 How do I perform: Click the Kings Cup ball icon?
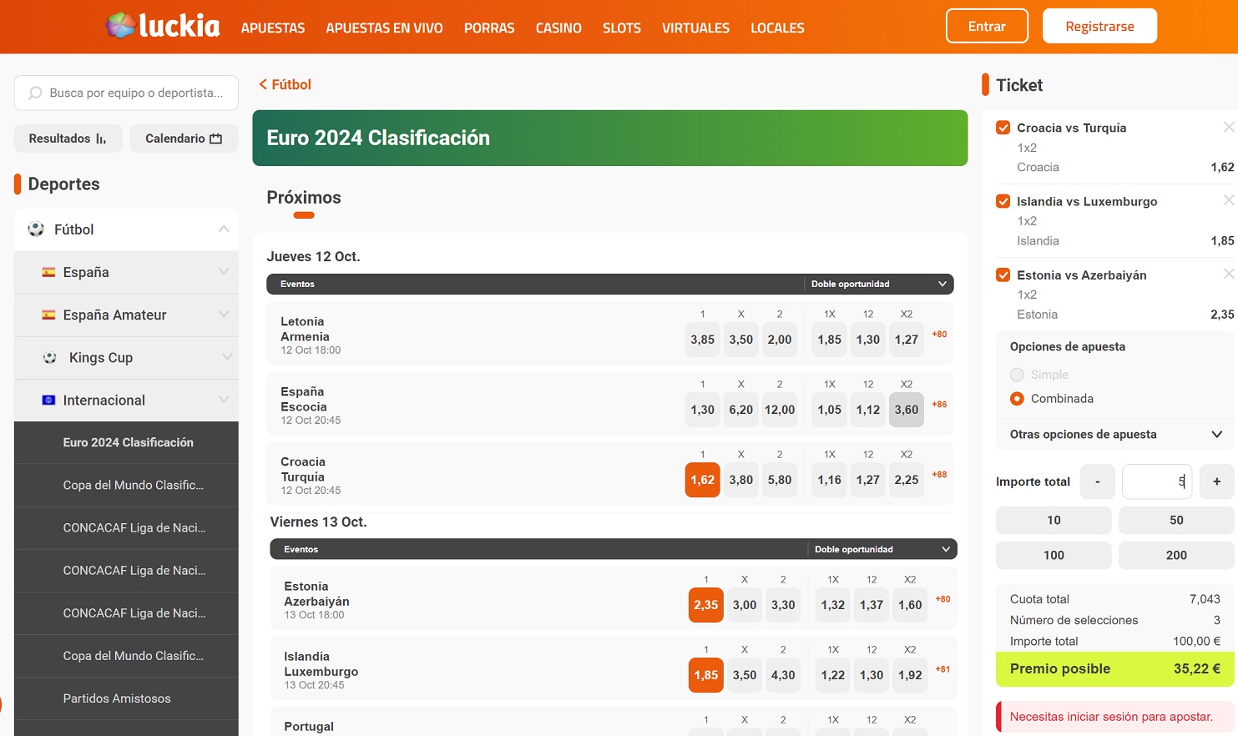click(x=50, y=357)
